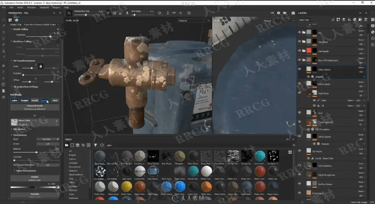Viewport: 375px width, 204px height.
Task: Click the globe icon in the right sidebar
Action: (372, 32)
